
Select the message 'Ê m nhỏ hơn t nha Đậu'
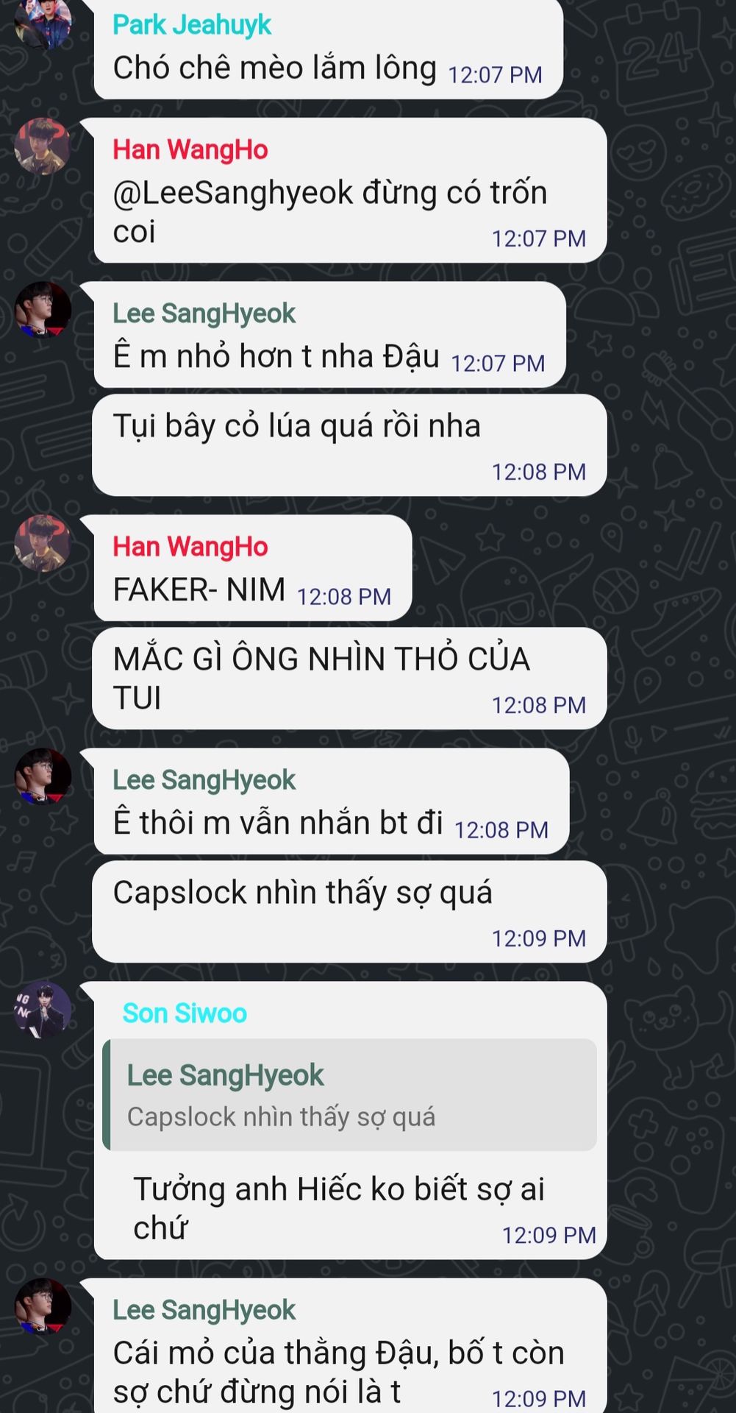click(x=330, y=335)
